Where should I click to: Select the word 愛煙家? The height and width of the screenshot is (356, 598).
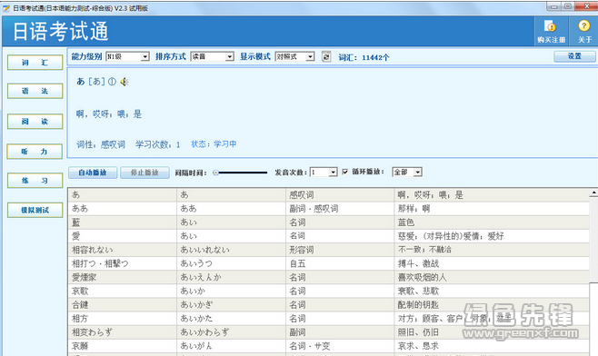85,277
